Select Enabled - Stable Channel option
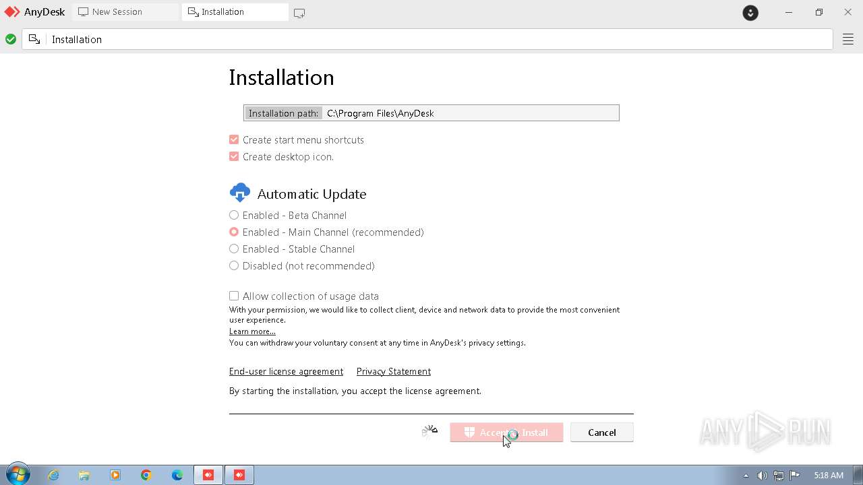Viewport: 863px width, 485px height. (x=234, y=249)
